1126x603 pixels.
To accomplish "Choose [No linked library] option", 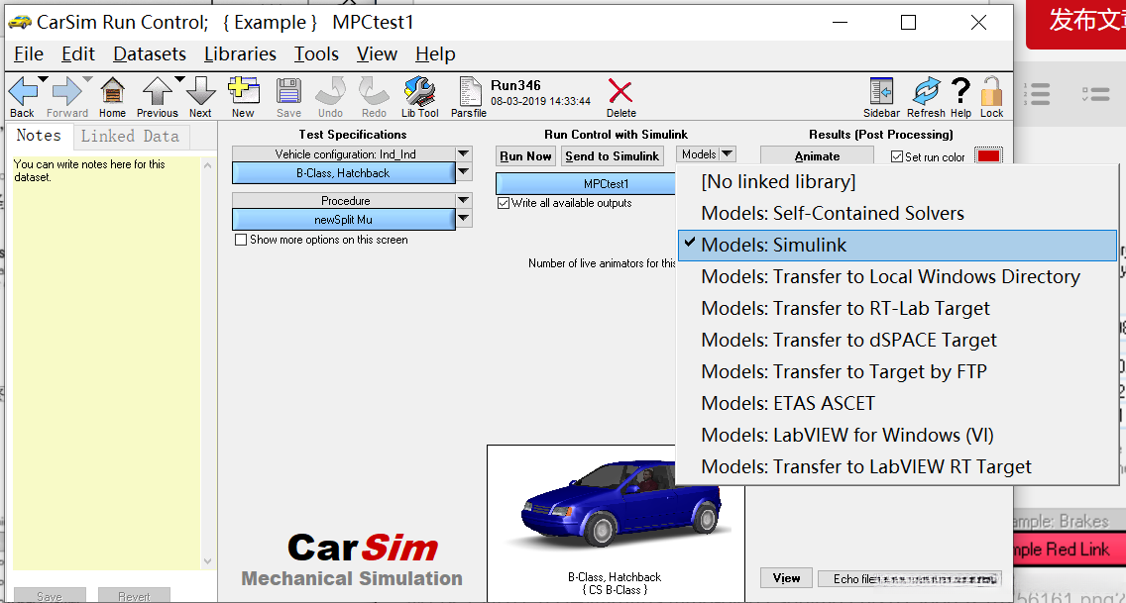I will click(898, 182).
